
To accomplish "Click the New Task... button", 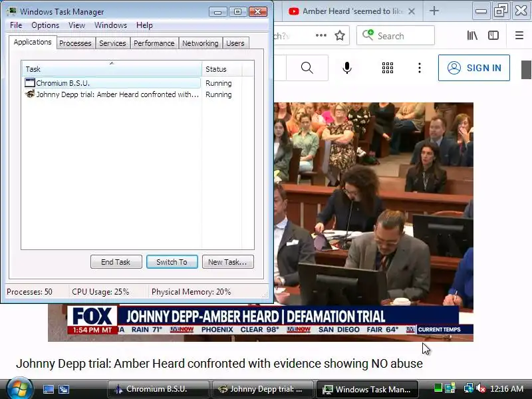I will (227, 262).
